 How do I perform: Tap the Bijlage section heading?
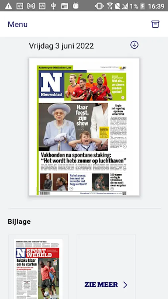tap(19, 222)
